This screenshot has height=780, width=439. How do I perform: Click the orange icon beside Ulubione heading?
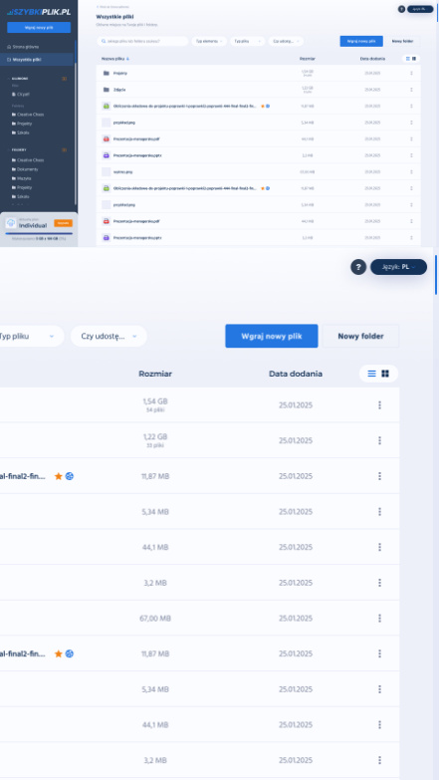[64, 79]
